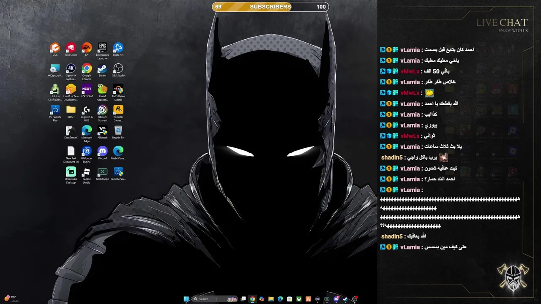
Task: Click the chat message 'خلاص طفر طفر'
Action: click(440, 82)
